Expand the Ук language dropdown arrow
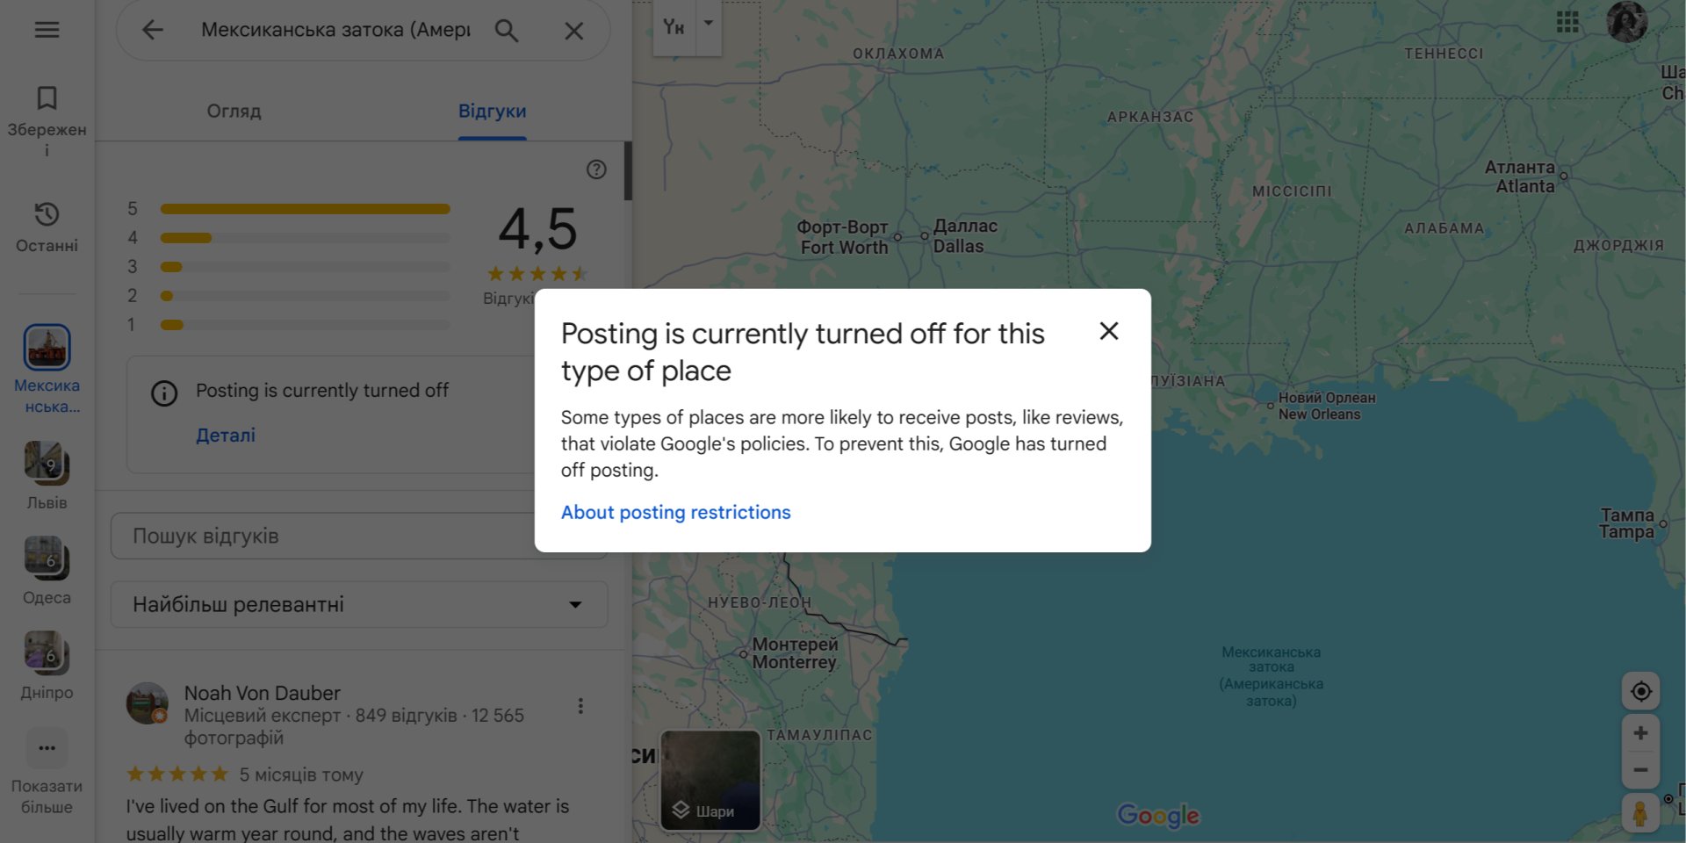Viewport: 1686px width, 843px height. tap(709, 24)
